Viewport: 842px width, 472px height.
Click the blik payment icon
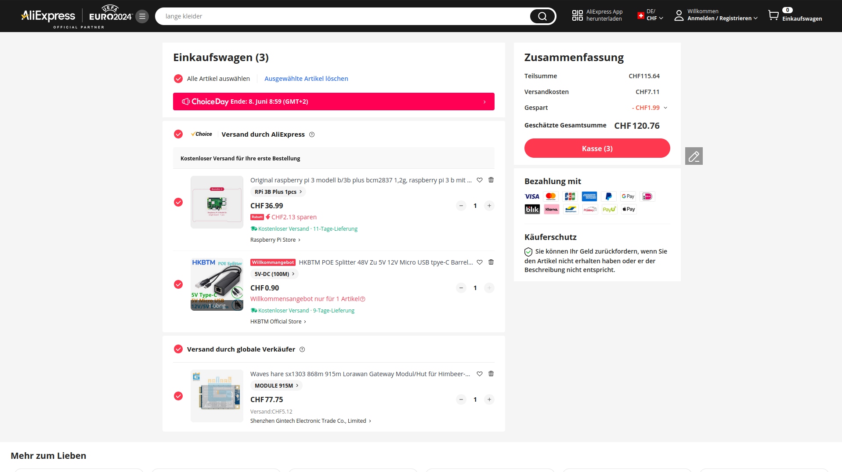coord(532,209)
